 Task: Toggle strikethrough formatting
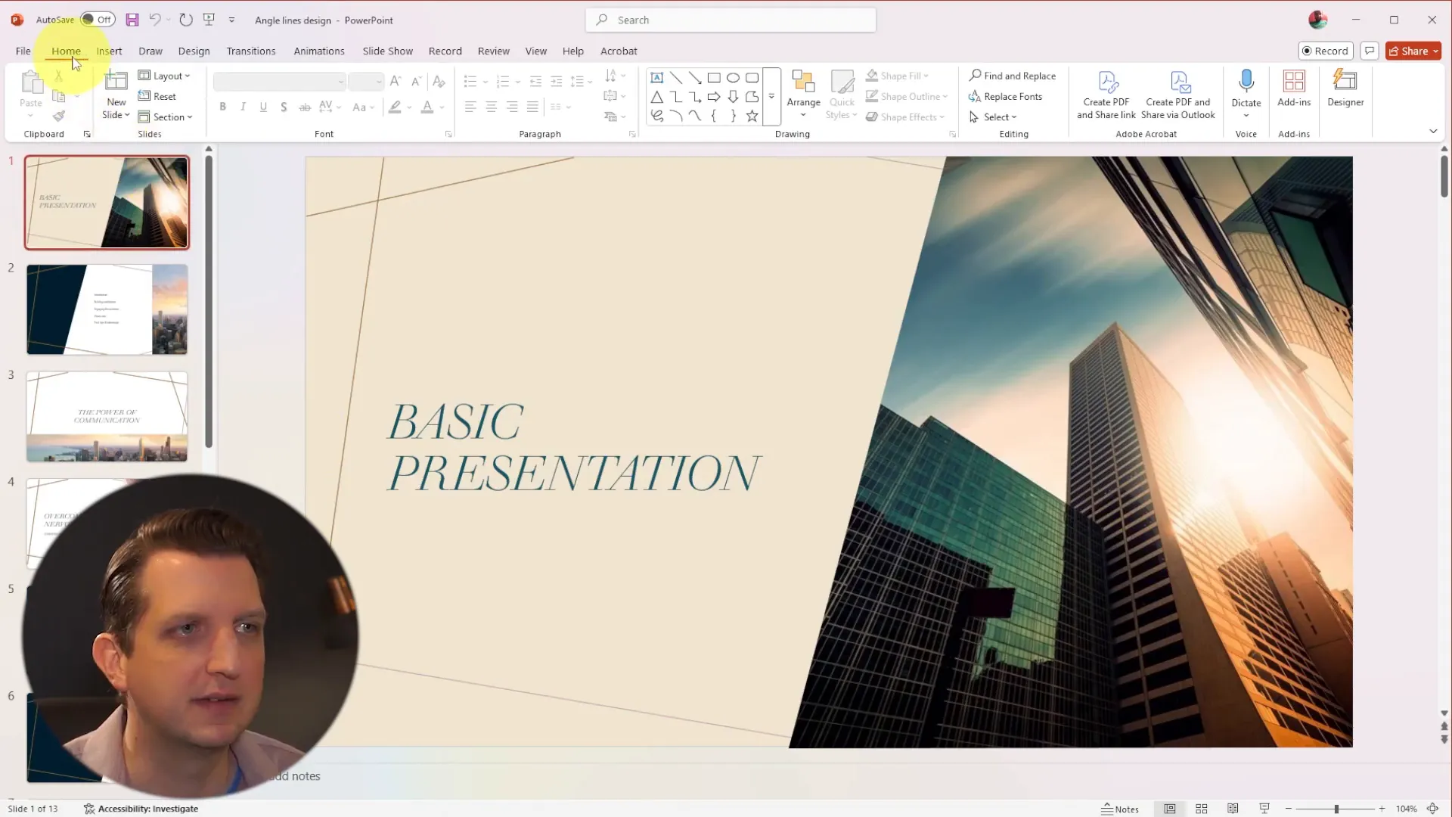pyautogui.click(x=305, y=107)
